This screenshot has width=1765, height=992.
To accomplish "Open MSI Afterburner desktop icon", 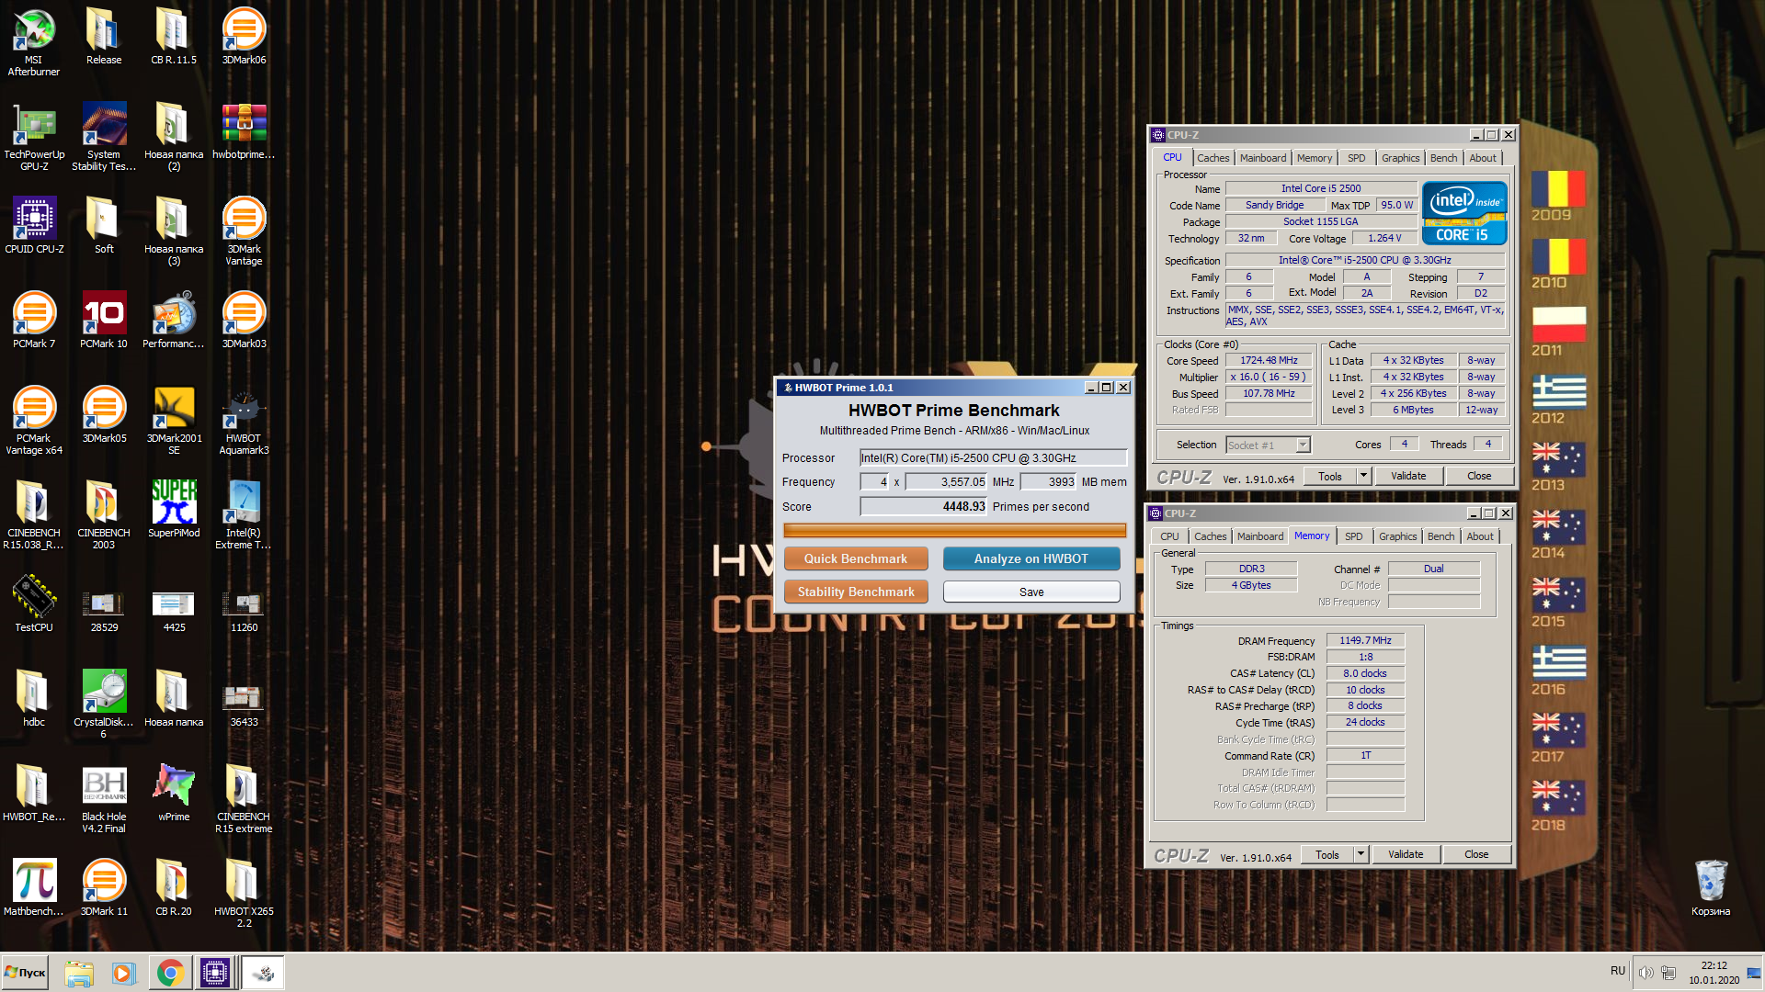I will [34, 41].
